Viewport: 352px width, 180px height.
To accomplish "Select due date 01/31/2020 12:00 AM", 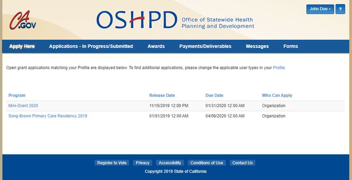I will [x=225, y=106].
